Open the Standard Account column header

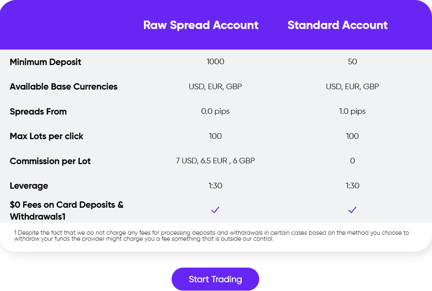click(x=337, y=25)
